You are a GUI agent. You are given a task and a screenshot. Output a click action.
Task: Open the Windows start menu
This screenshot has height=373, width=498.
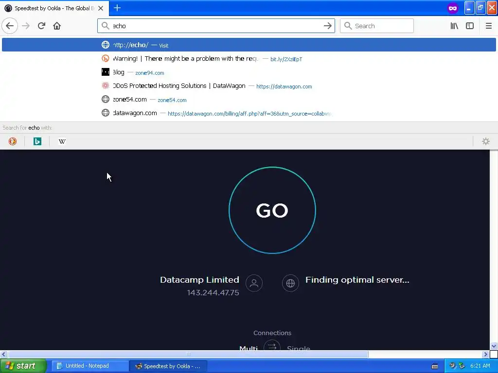click(23, 366)
